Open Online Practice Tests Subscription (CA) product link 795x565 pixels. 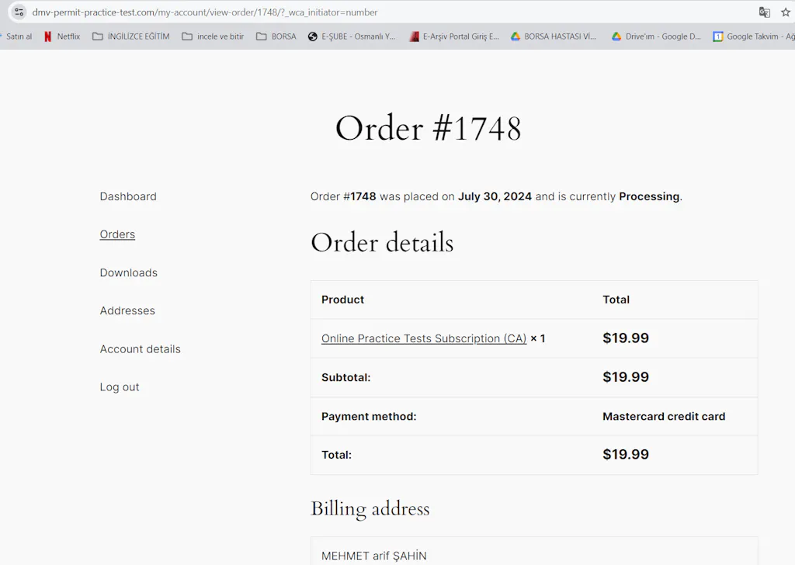[x=424, y=338]
